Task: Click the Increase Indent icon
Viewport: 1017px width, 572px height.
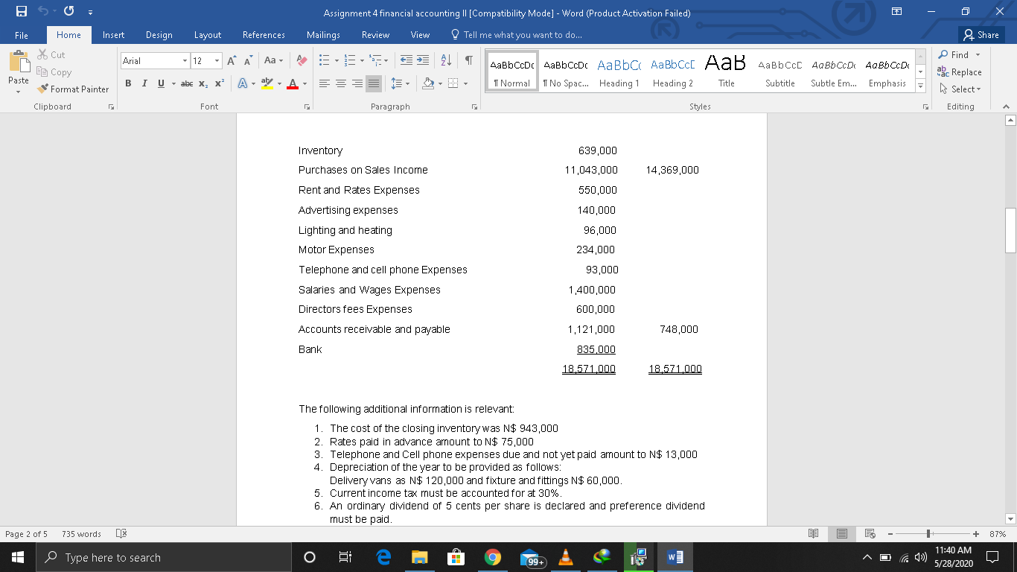Action: point(422,60)
